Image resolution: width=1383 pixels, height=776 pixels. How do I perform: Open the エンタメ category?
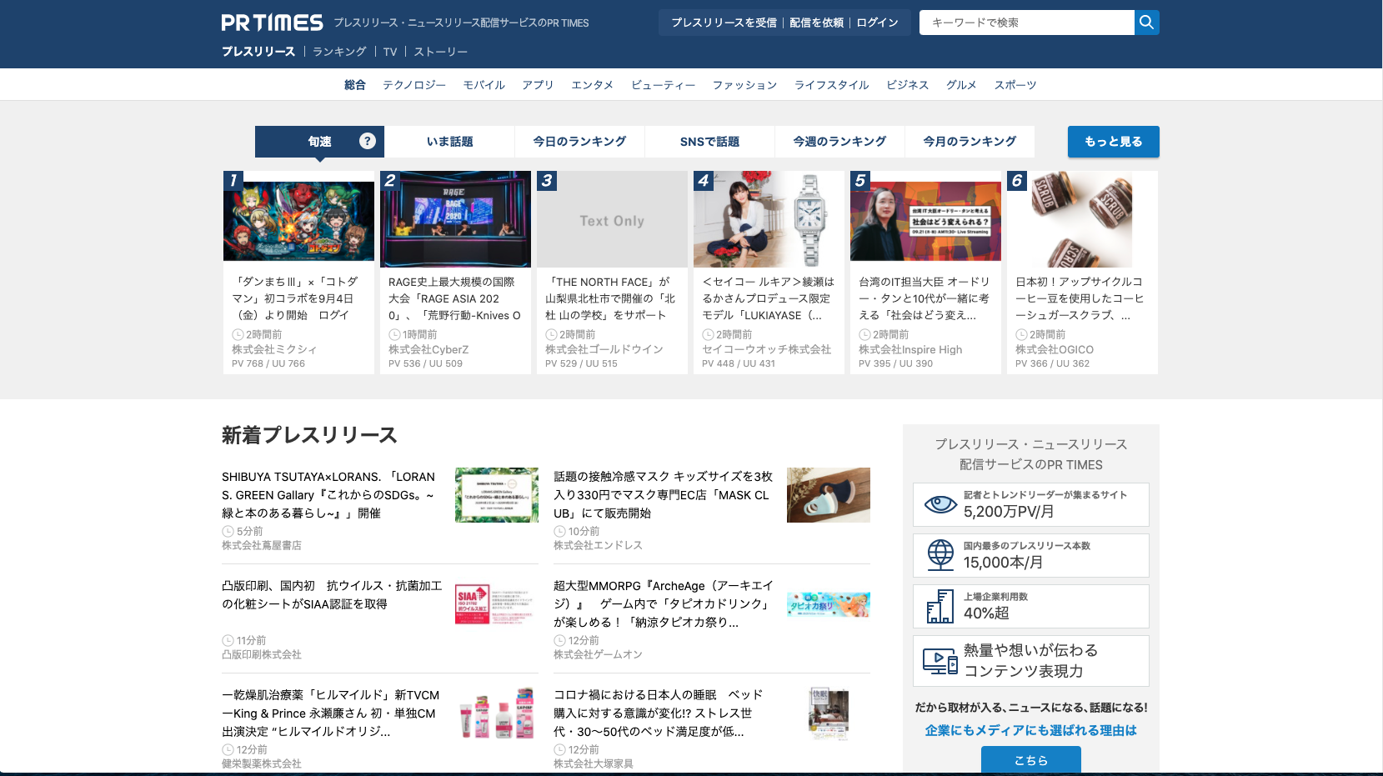click(x=593, y=85)
